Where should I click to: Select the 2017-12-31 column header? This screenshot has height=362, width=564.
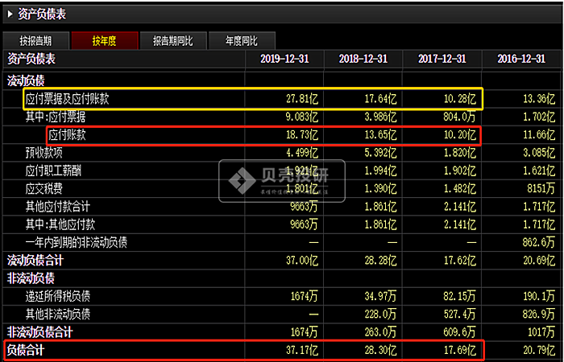point(442,59)
